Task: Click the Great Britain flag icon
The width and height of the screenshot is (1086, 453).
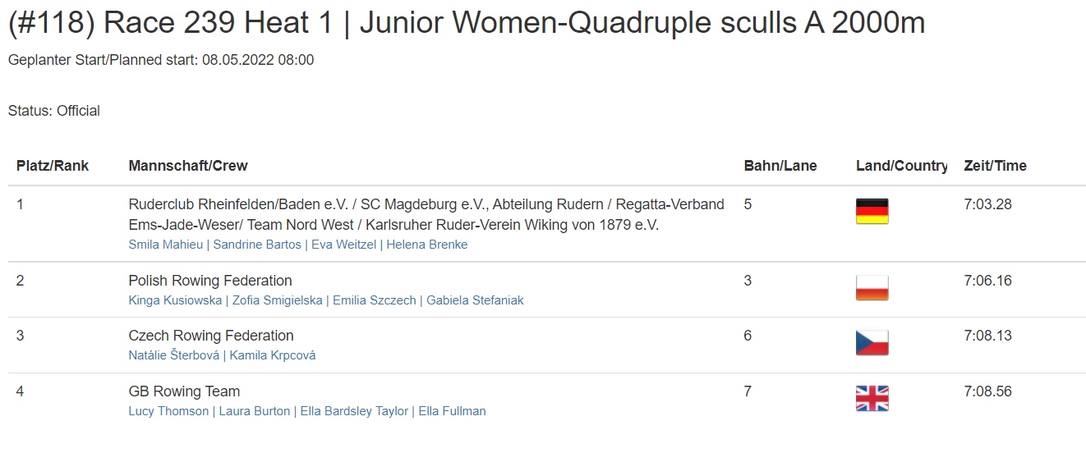Action: tap(872, 398)
